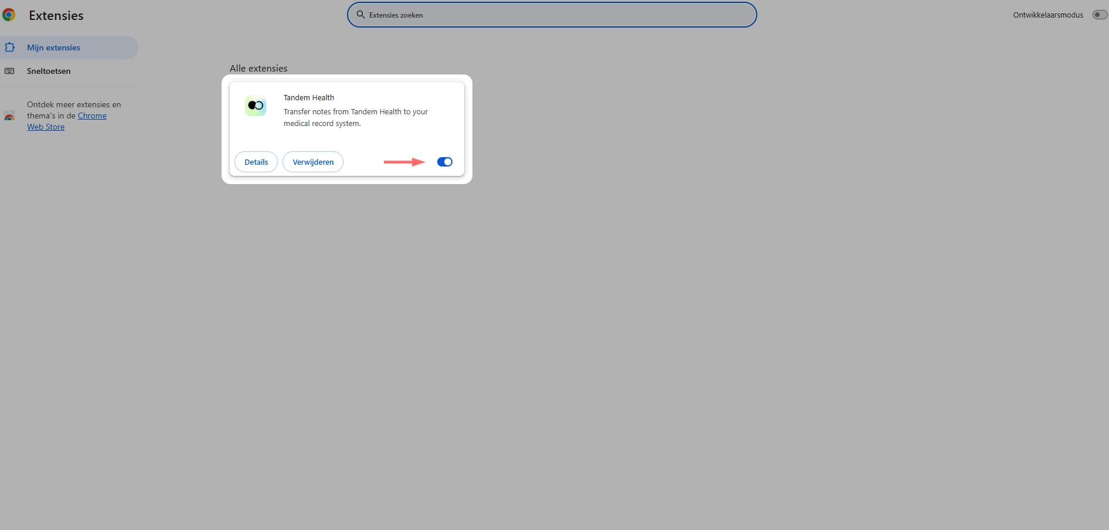Screen dimensions: 1109x530
Task: Disable the Tandem Health extension toggle
Action: point(445,162)
